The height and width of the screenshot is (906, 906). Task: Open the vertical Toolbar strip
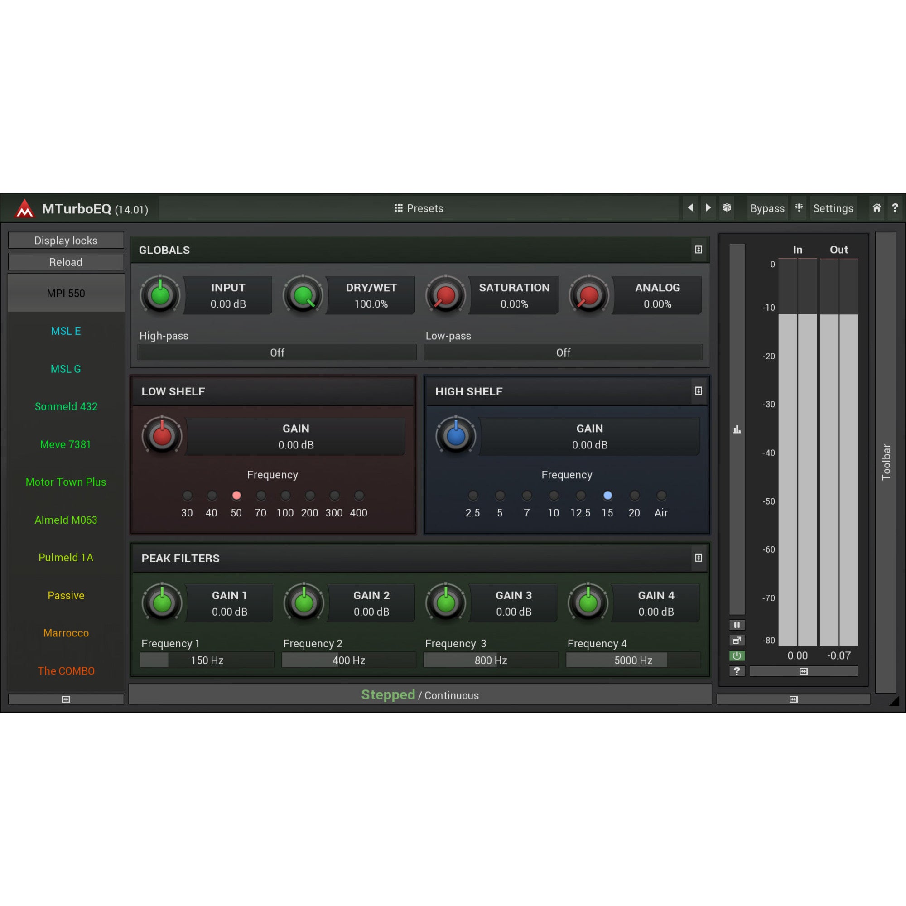pos(886,462)
